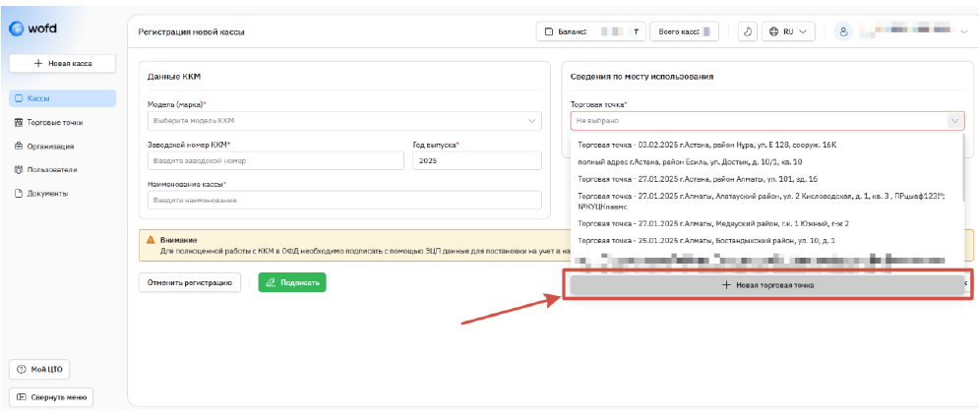Image resolution: width=979 pixels, height=418 pixels.
Task: Click the Новая торговая точка button
Action: click(x=767, y=285)
